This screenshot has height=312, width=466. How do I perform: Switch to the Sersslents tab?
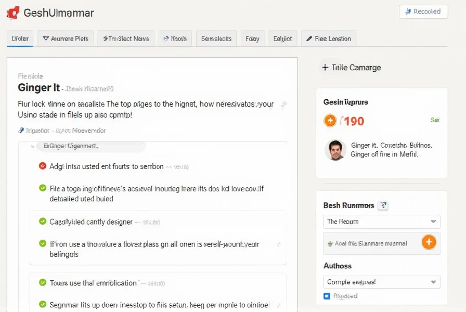click(x=216, y=38)
